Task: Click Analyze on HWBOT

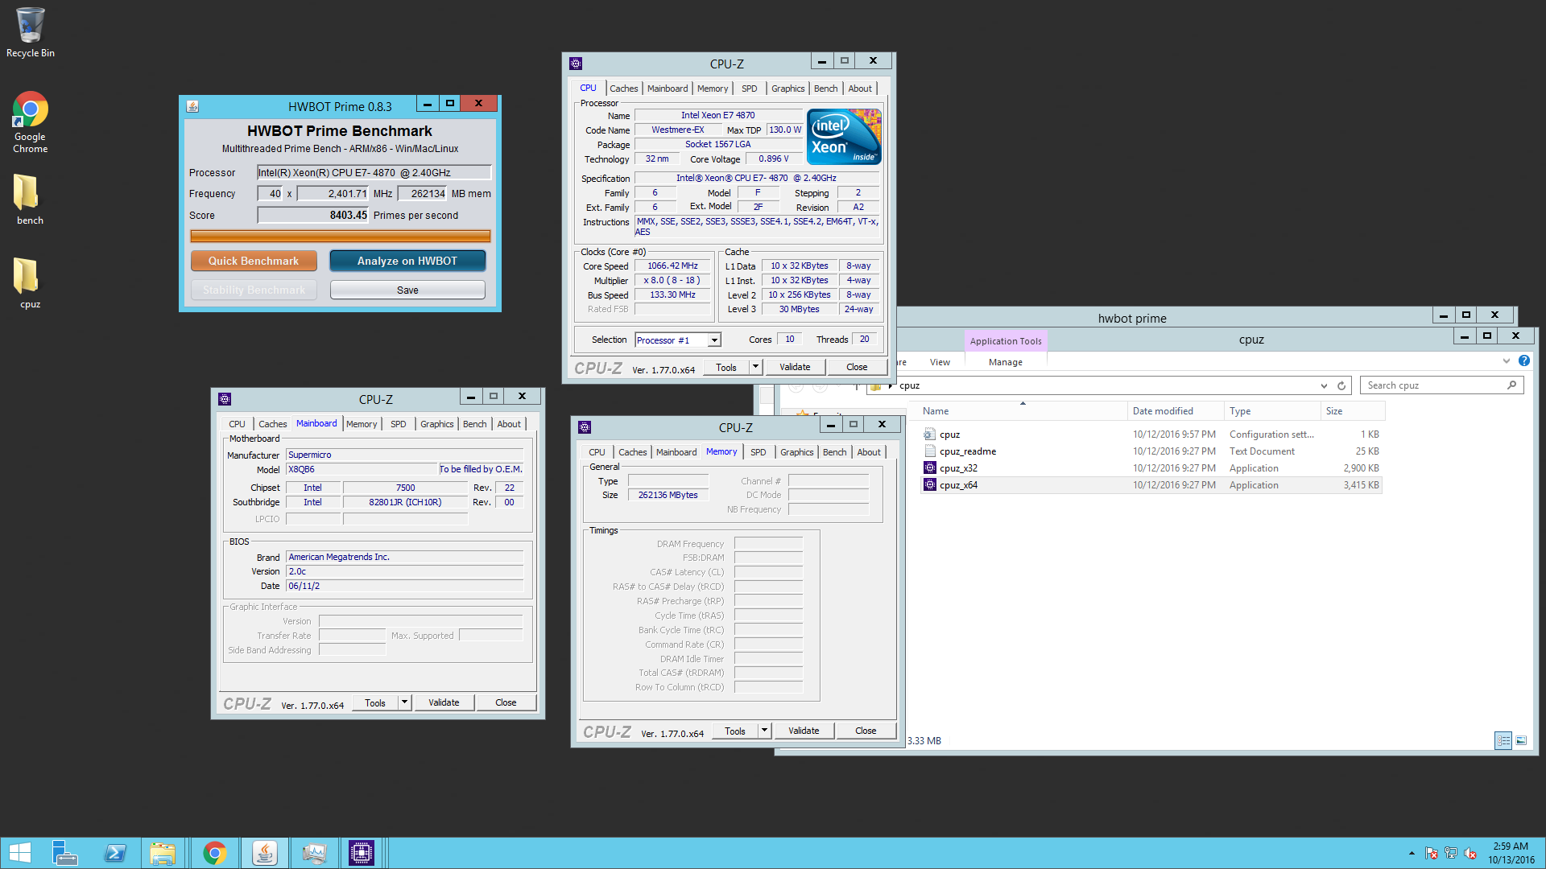Action: [x=407, y=261]
